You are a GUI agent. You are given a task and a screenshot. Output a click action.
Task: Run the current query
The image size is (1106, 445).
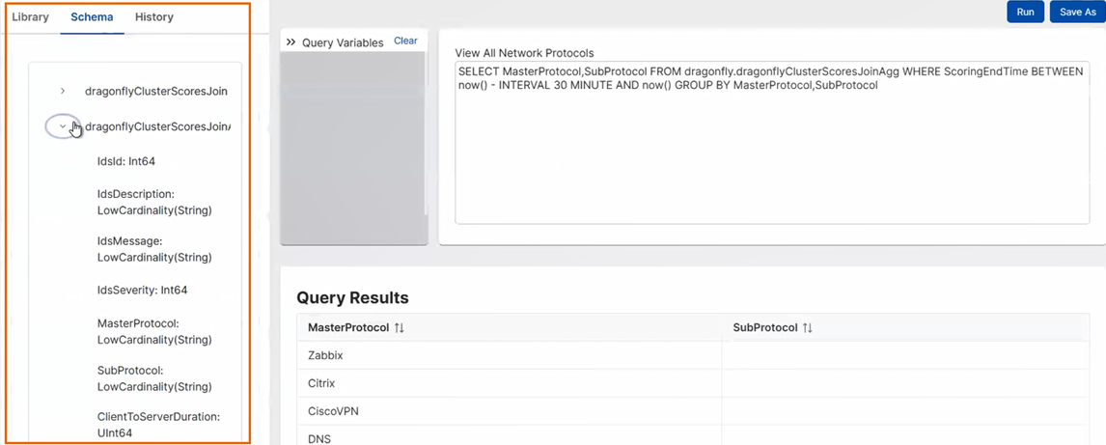[1025, 12]
